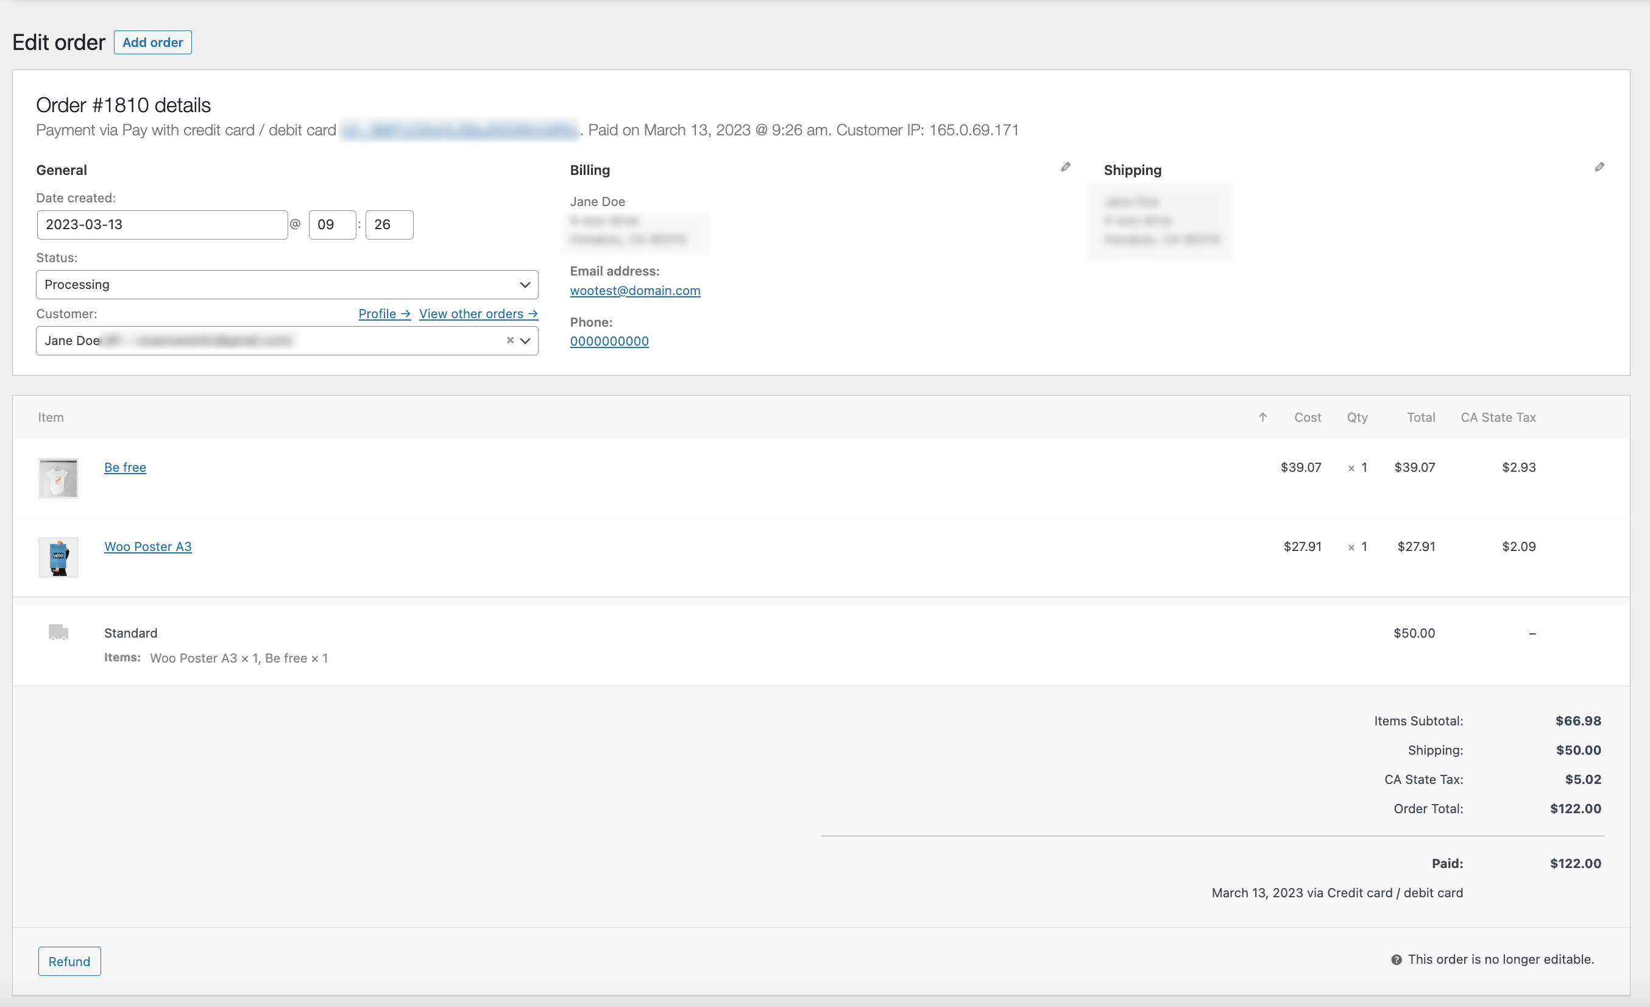1650x1007 pixels.
Task: Click the billing phone number link
Action: click(x=609, y=341)
